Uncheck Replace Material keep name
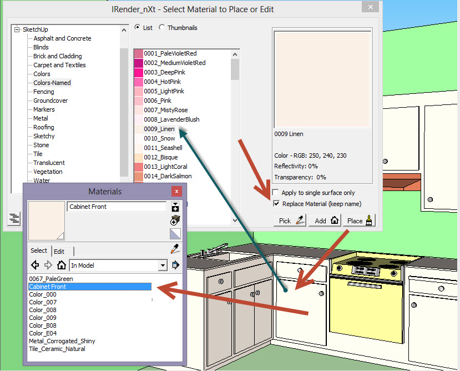 coord(276,203)
